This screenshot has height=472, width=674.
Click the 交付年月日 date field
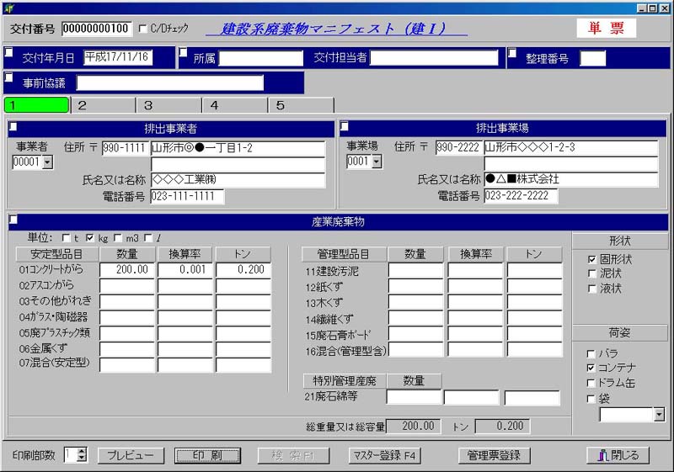[118, 57]
